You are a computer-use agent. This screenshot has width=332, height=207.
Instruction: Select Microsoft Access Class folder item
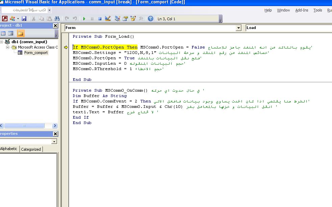point(38,47)
